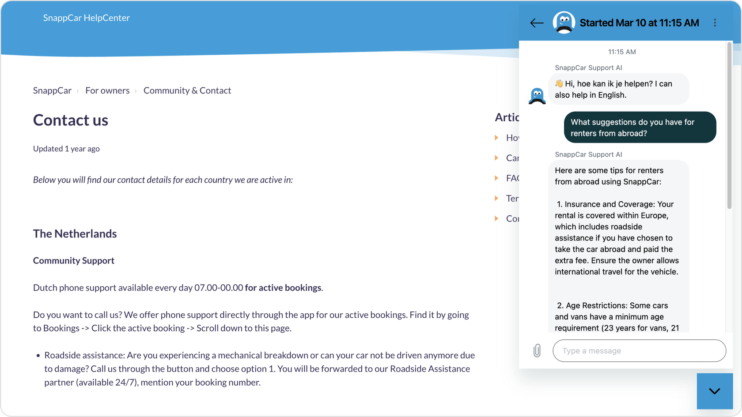Click the arrow beside the 'FA' sidebar article
Image resolution: width=742 pixels, height=417 pixels.
pyautogui.click(x=497, y=178)
